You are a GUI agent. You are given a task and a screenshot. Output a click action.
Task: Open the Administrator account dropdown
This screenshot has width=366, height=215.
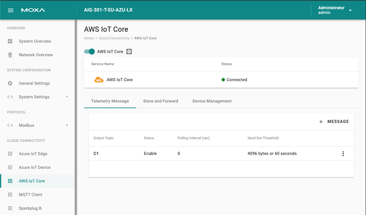(x=350, y=10)
